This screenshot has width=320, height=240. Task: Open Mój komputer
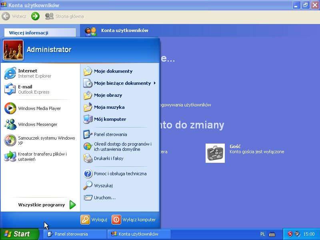tap(110, 119)
